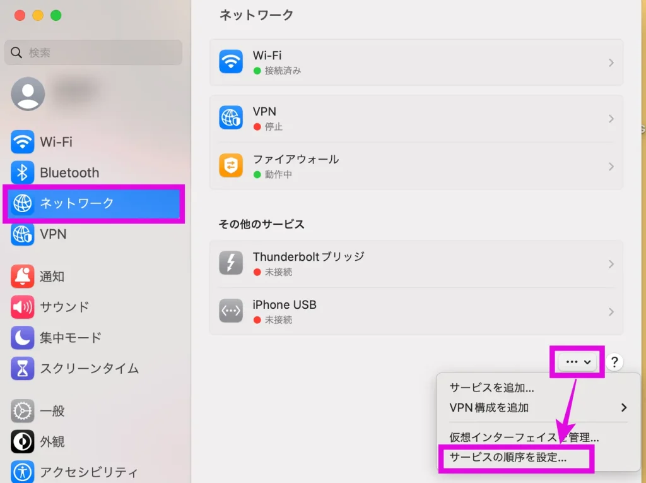Screen dimensions: 646x483
Task: Open the 通知 bell icon
Action: 23,277
